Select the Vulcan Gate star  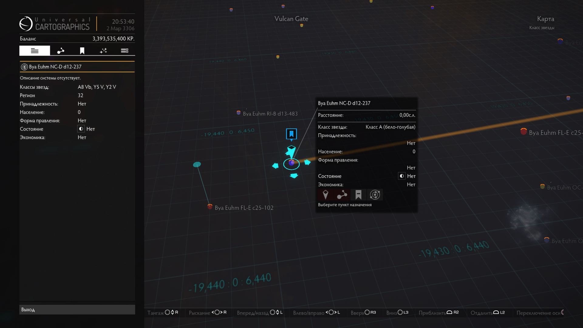[302, 26]
